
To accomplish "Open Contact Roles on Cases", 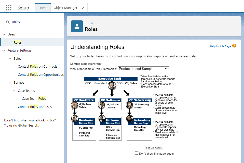I will point(35,107).
